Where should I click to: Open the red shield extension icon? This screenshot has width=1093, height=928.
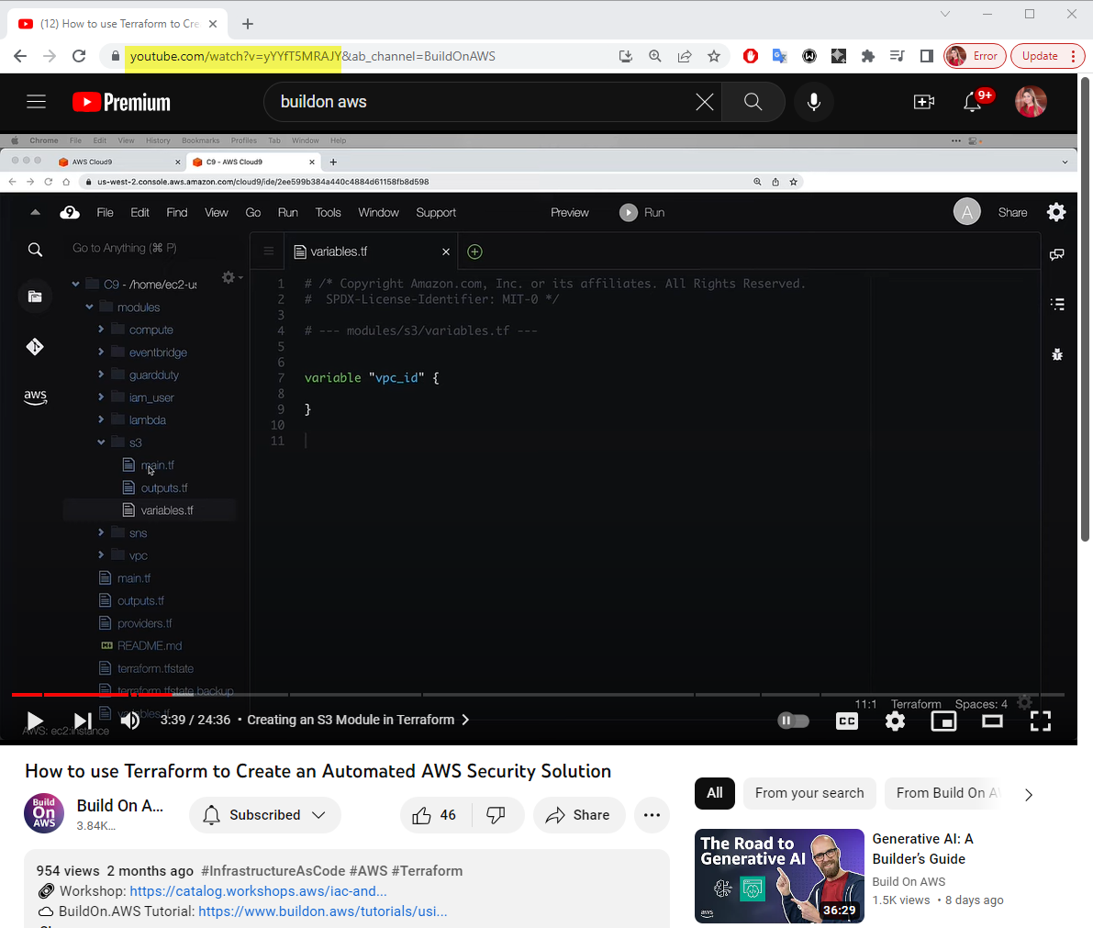pyautogui.click(x=751, y=57)
